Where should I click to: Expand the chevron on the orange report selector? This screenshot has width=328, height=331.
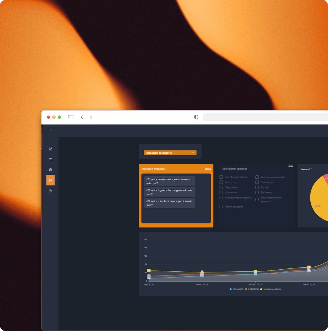193,152
